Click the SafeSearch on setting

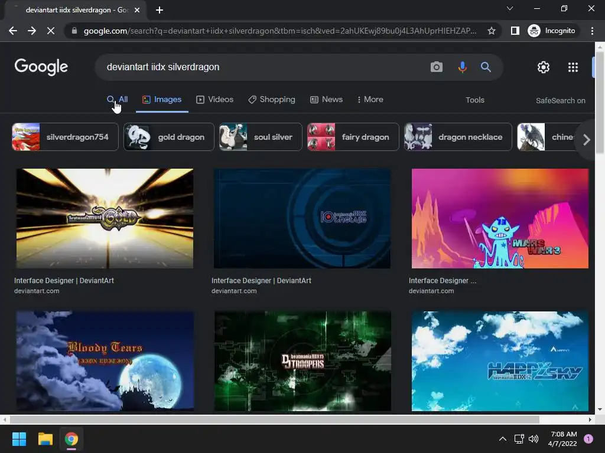click(x=560, y=100)
